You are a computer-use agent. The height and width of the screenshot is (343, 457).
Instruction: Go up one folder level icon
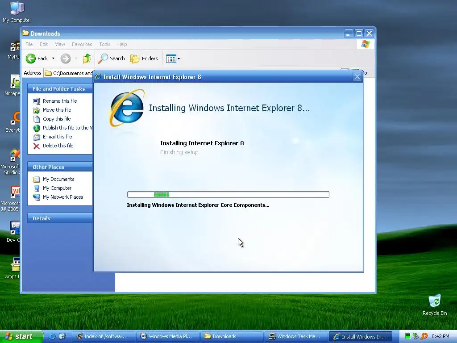coord(87,59)
